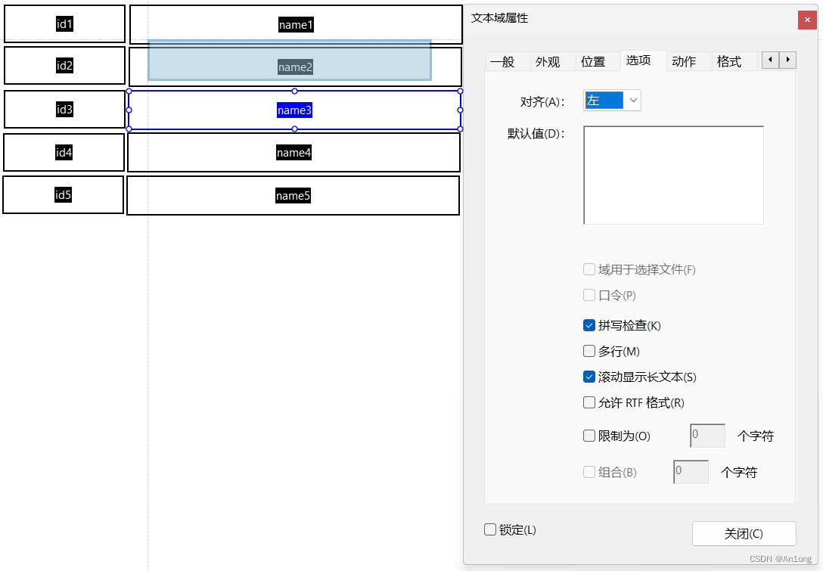Click the 关闭 button
The width and height of the screenshot is (823, 571).
click(744, 533)
